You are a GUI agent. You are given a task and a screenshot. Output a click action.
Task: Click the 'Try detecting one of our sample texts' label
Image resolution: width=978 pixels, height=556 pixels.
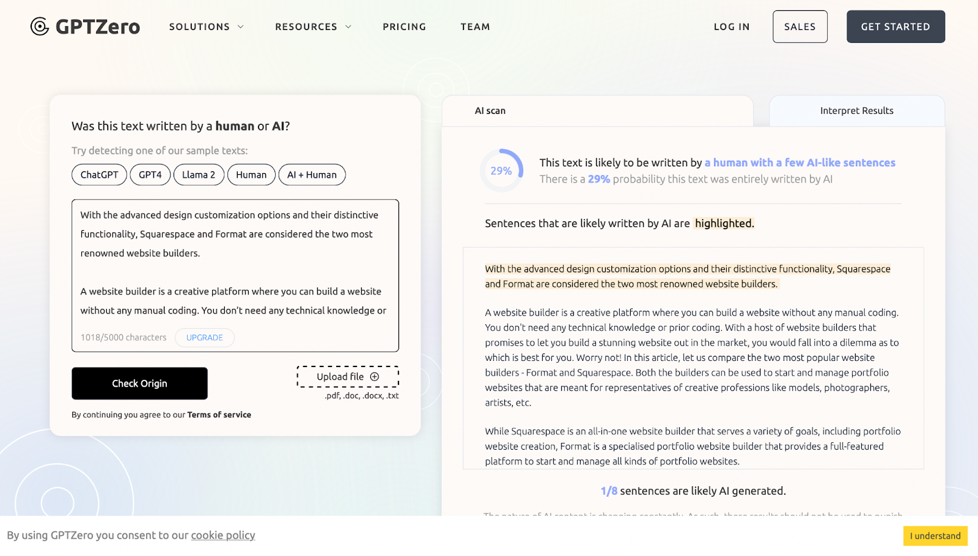(160, 150)
